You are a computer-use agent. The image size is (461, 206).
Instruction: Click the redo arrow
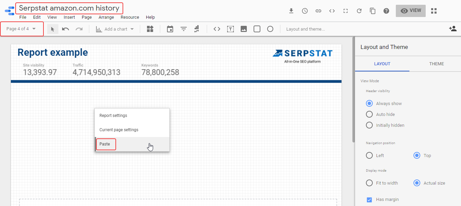(x=79, y=29)
